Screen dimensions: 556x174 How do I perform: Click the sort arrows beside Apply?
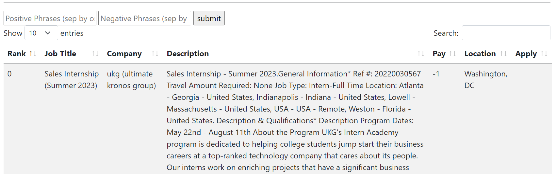(x=544, y=54)
